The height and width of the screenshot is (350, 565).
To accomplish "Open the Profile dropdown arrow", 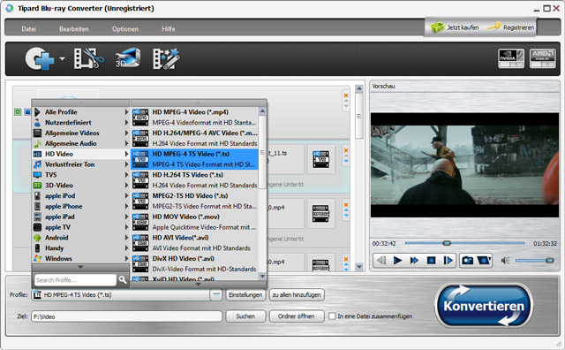I will coord(215,295).
